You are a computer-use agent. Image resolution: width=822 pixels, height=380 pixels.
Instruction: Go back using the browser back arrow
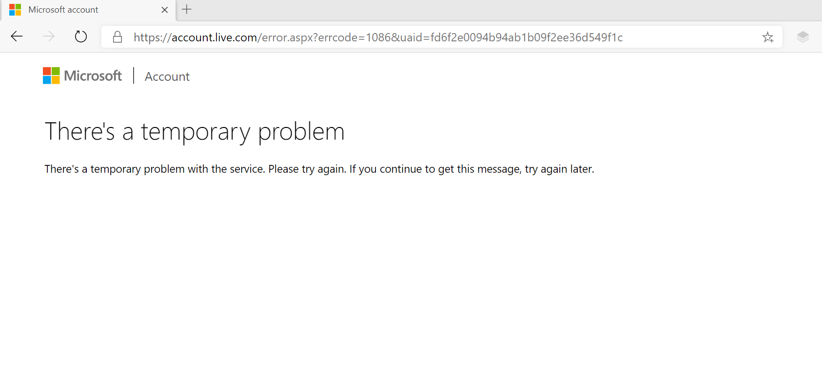(x=17, y=36)
